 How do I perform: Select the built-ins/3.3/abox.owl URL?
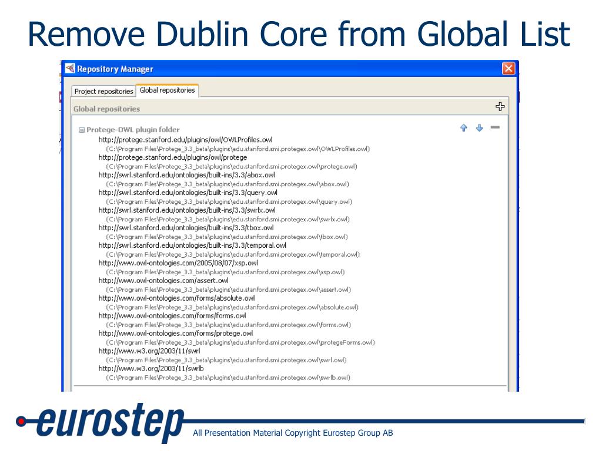tap(186, 175)
